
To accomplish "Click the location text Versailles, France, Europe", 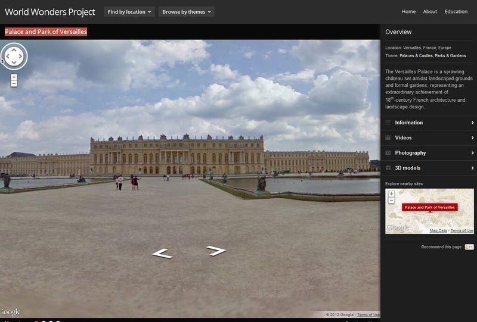I will 427,48.
